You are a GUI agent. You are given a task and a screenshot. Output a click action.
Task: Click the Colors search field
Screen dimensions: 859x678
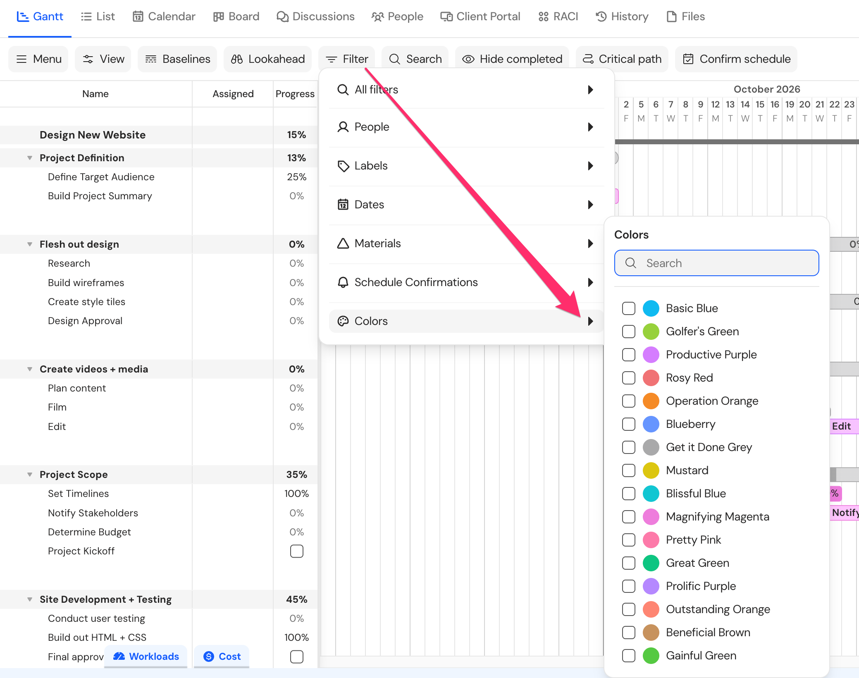[716, 263]
